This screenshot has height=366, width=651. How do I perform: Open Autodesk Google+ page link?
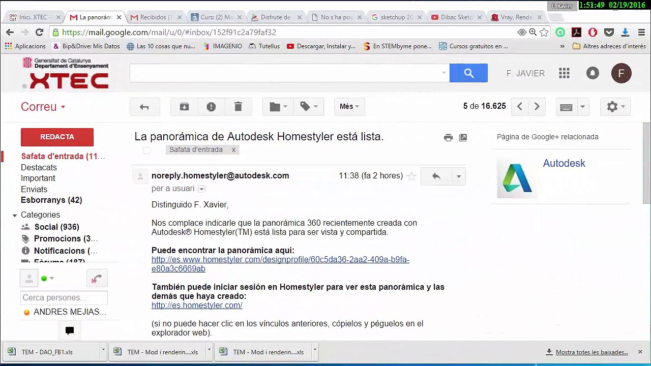[564, 163]
